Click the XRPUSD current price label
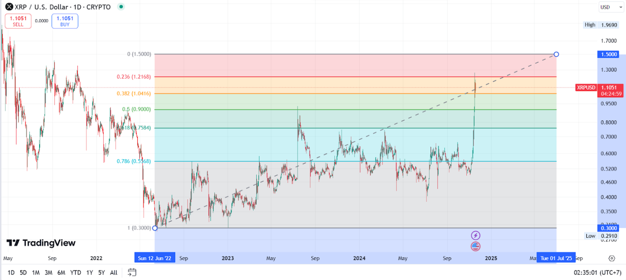This screenshot has width=626, height=280. [586, 87]
